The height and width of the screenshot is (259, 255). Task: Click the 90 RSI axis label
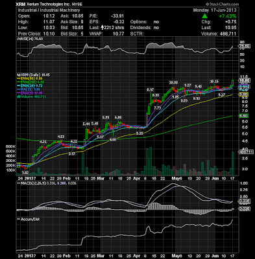[x=242, y=42]
